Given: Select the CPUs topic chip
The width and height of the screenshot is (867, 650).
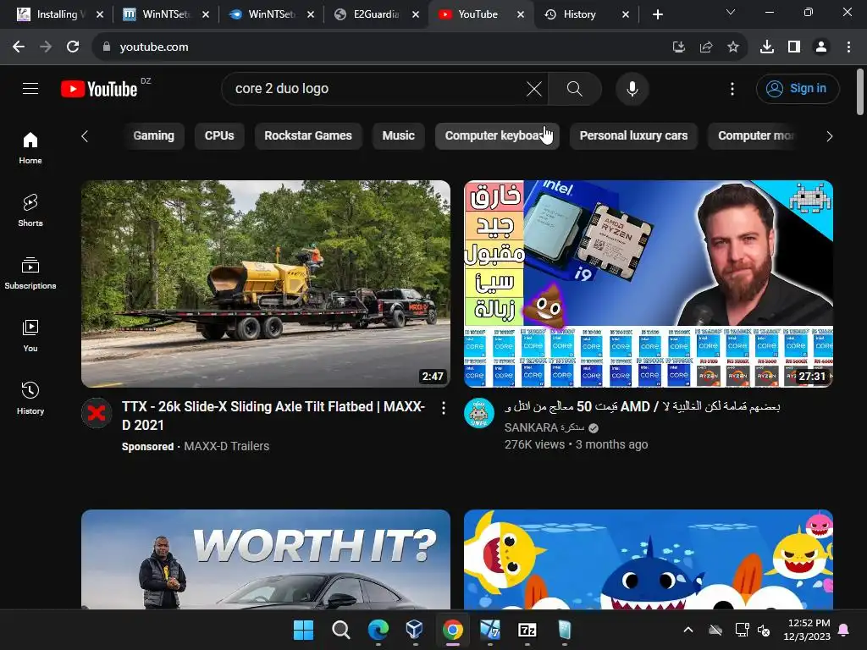Looking at the screenshot, I should pyautogui.click(x=219, y=136).
